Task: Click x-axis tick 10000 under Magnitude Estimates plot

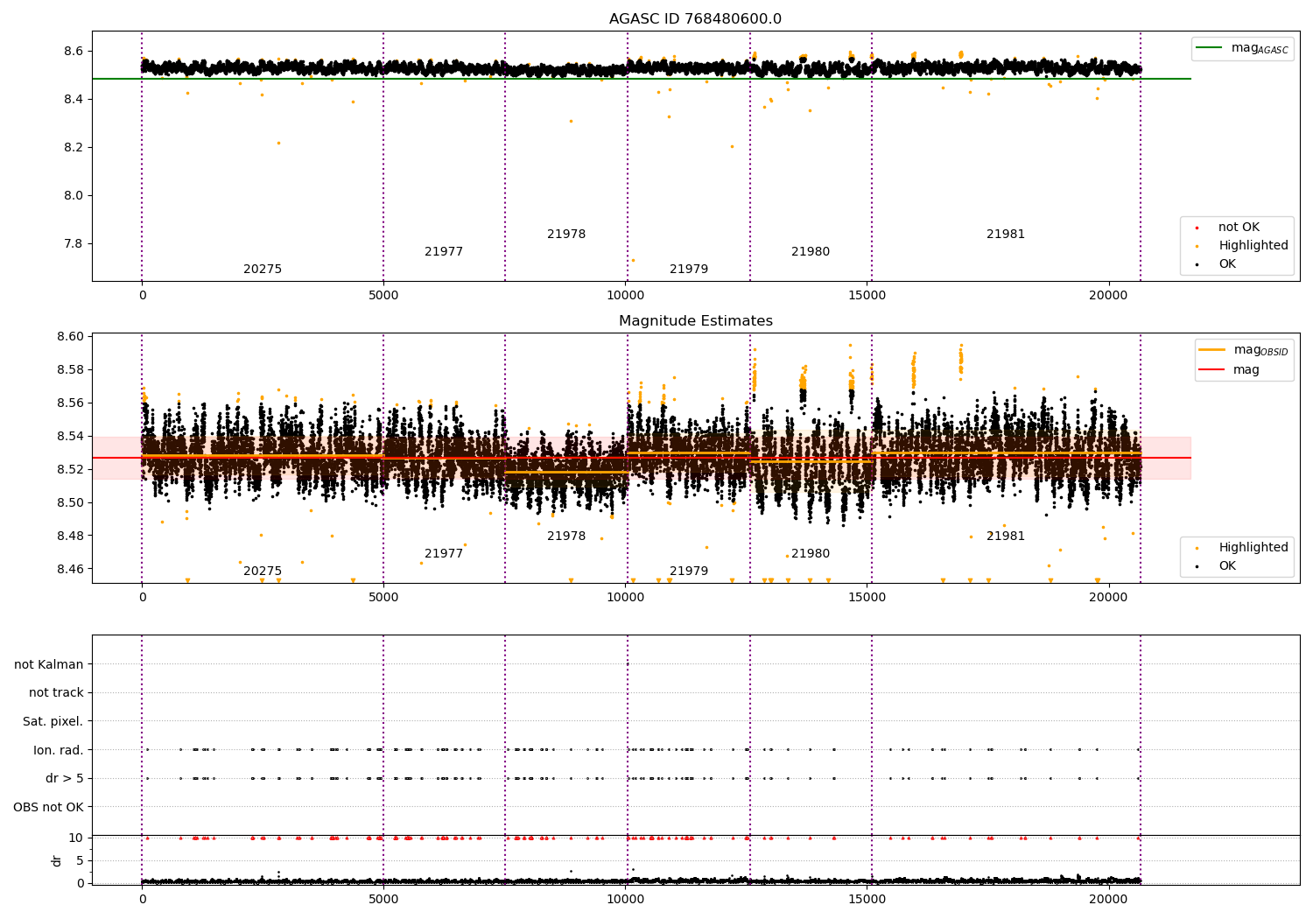Action: point(625,598)
